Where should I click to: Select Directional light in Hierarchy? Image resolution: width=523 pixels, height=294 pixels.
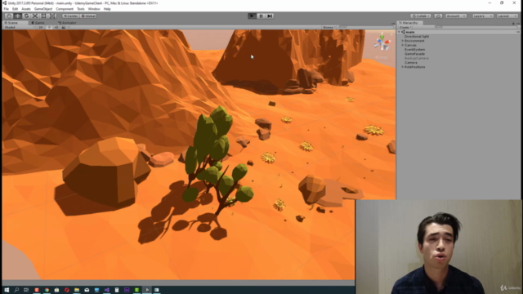pos(417,36)
